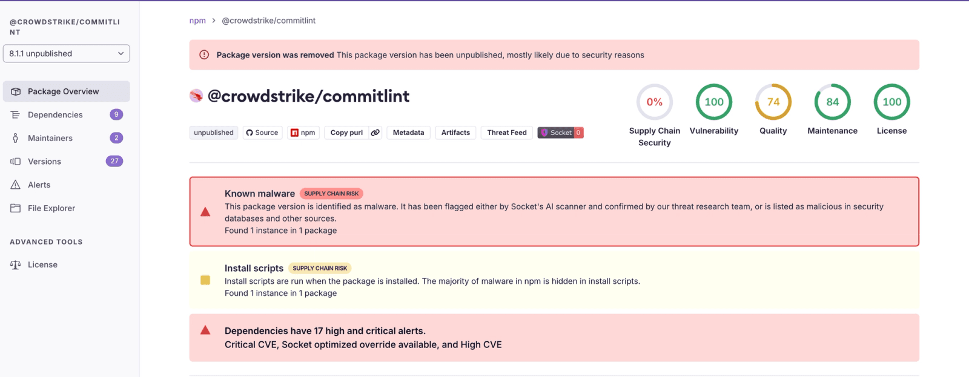Click the Maintainers person icon in sidebar
Screen dimensions: 969x377
(16, 138)
